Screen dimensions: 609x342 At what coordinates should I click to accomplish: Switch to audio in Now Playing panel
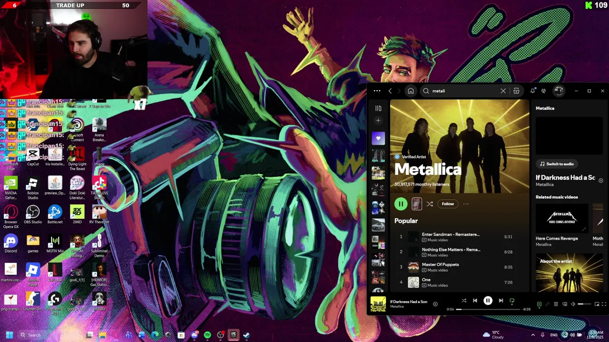click(557, 164)
